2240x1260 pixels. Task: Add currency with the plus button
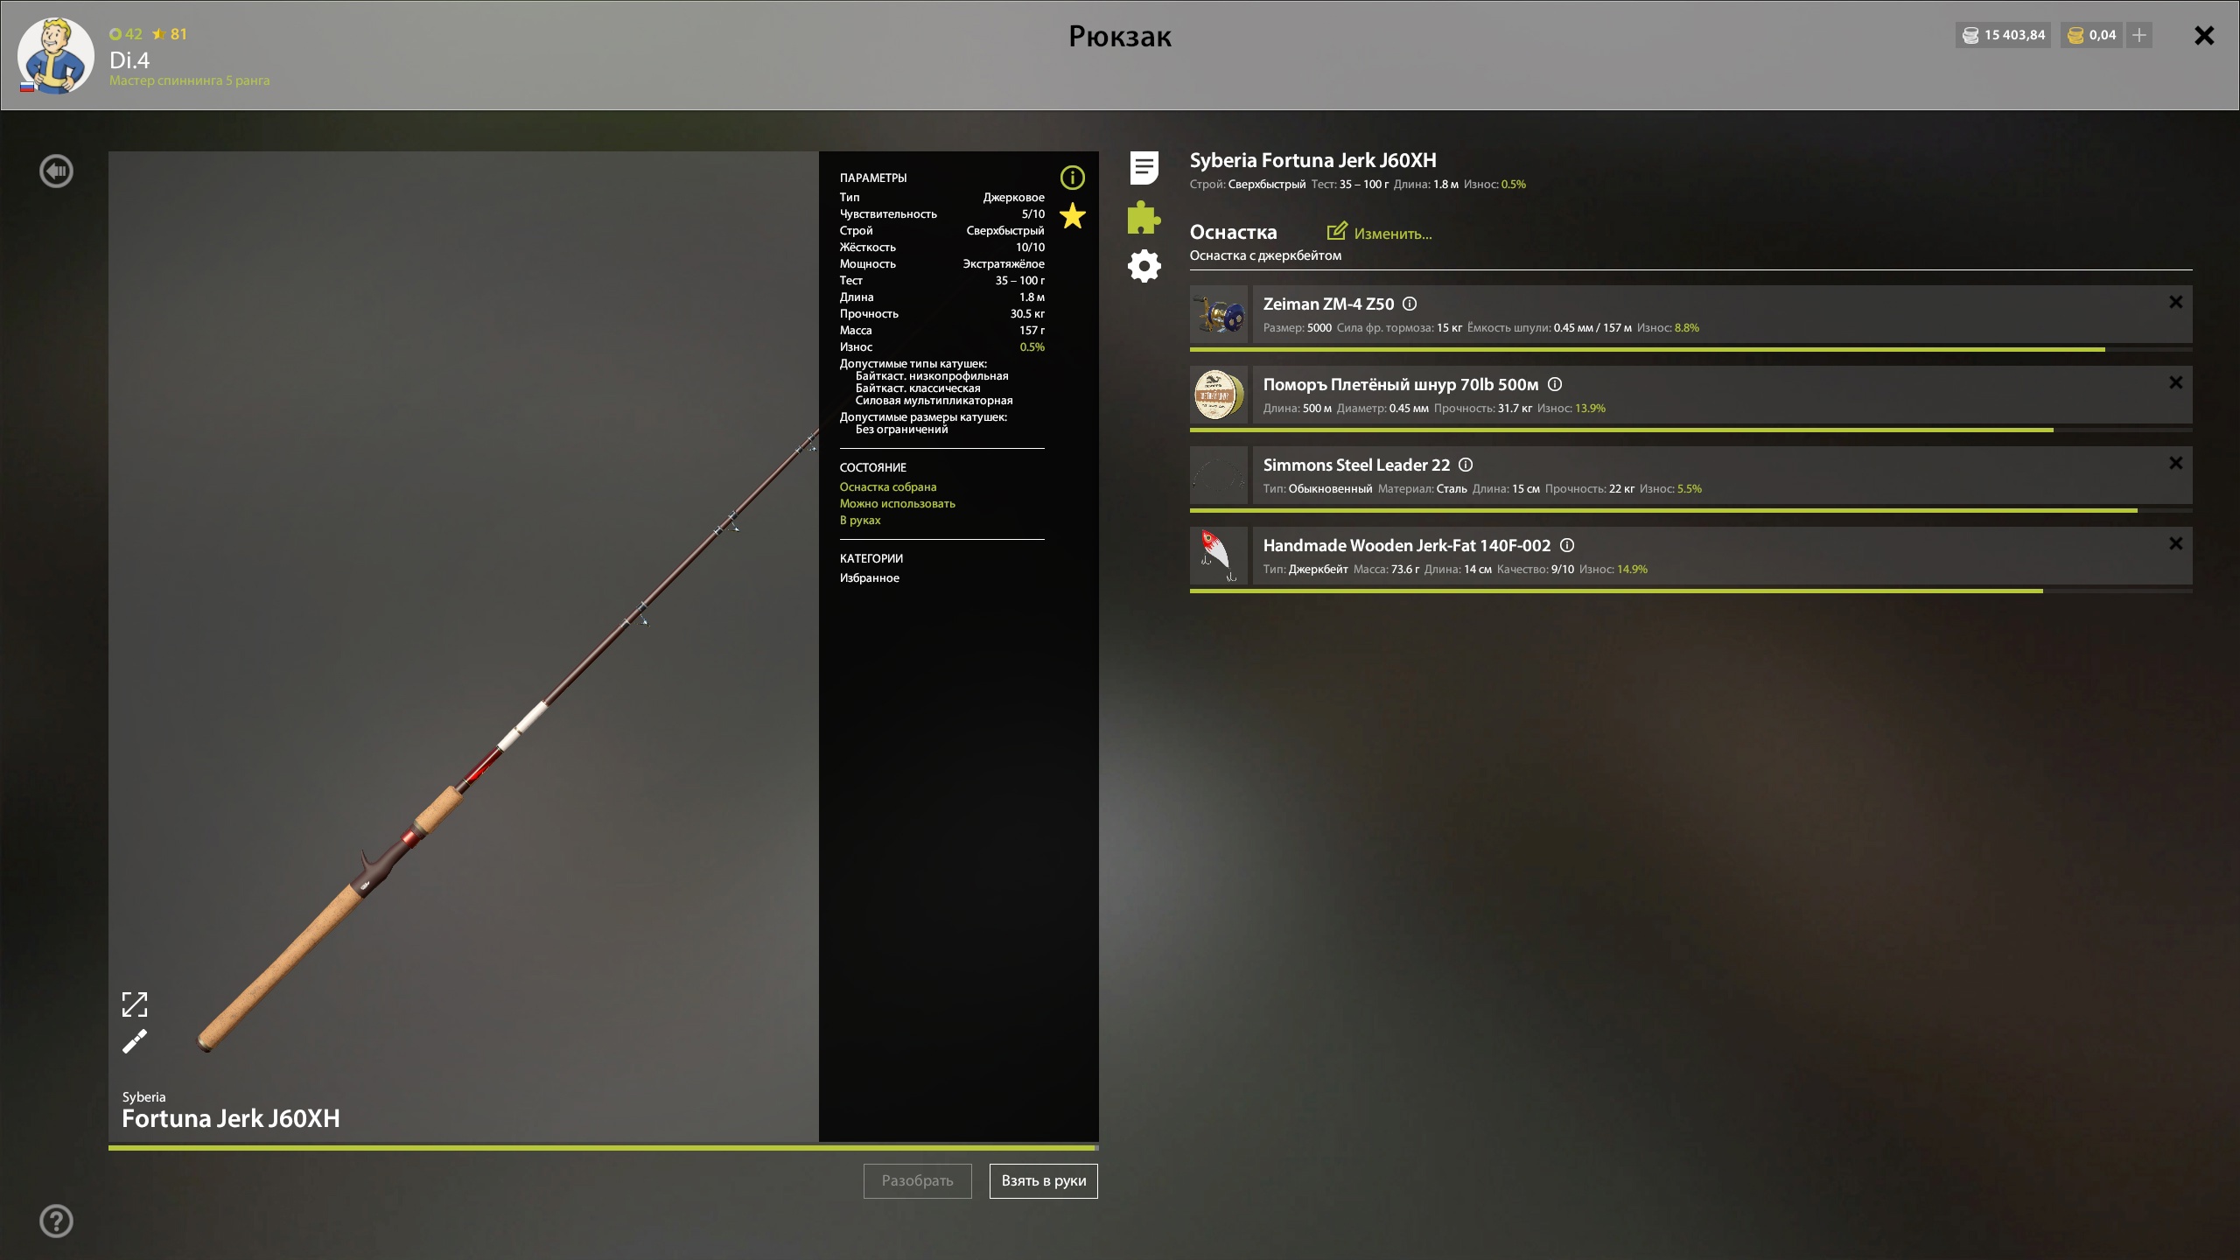2139,35
